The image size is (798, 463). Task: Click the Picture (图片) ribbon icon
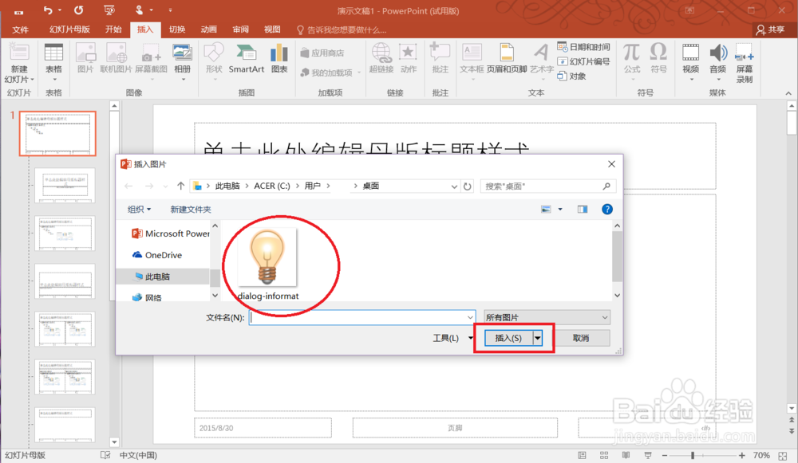click(85, 53)
